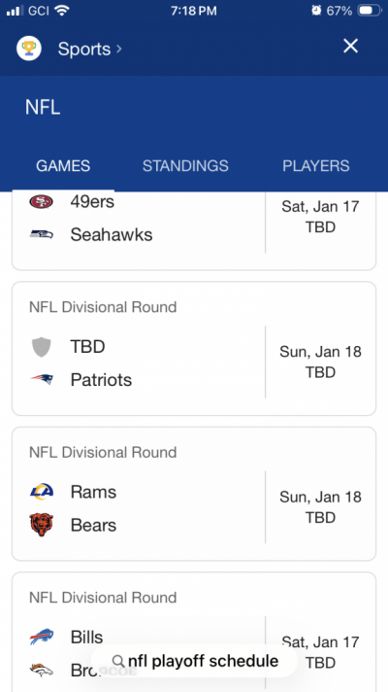Viewport: 388px width, 692px height.
Task: Tap the gray TBD shield icon
Action: tap(42, 347)
